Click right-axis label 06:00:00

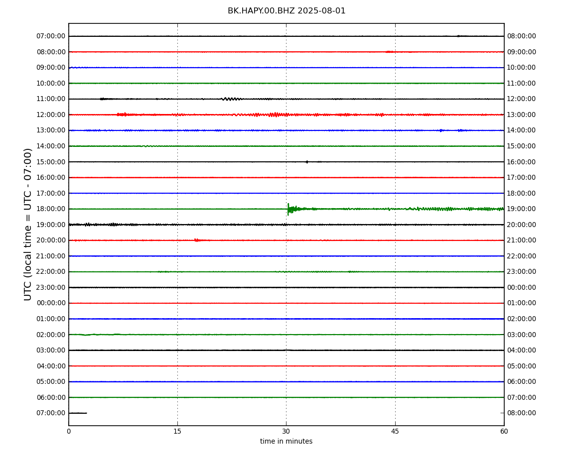522,382
